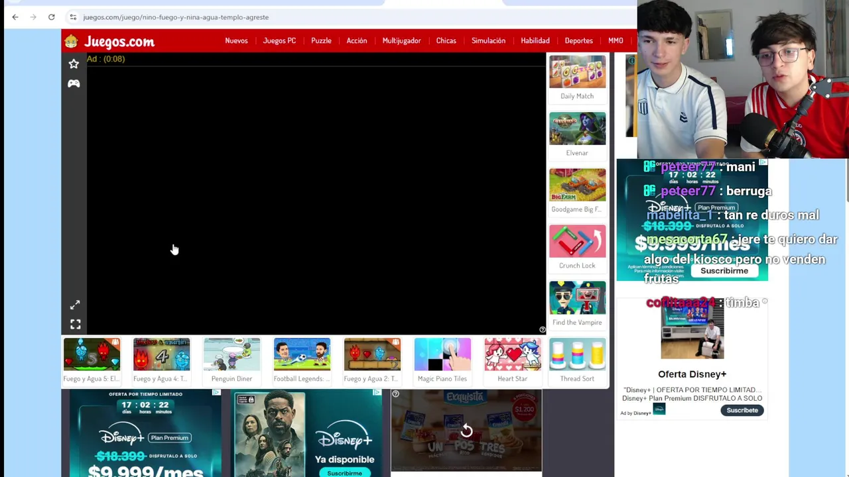The height and width of the screenshot is (477, 849).
Task: Open the Heart Star game
Action: (512, 354)
